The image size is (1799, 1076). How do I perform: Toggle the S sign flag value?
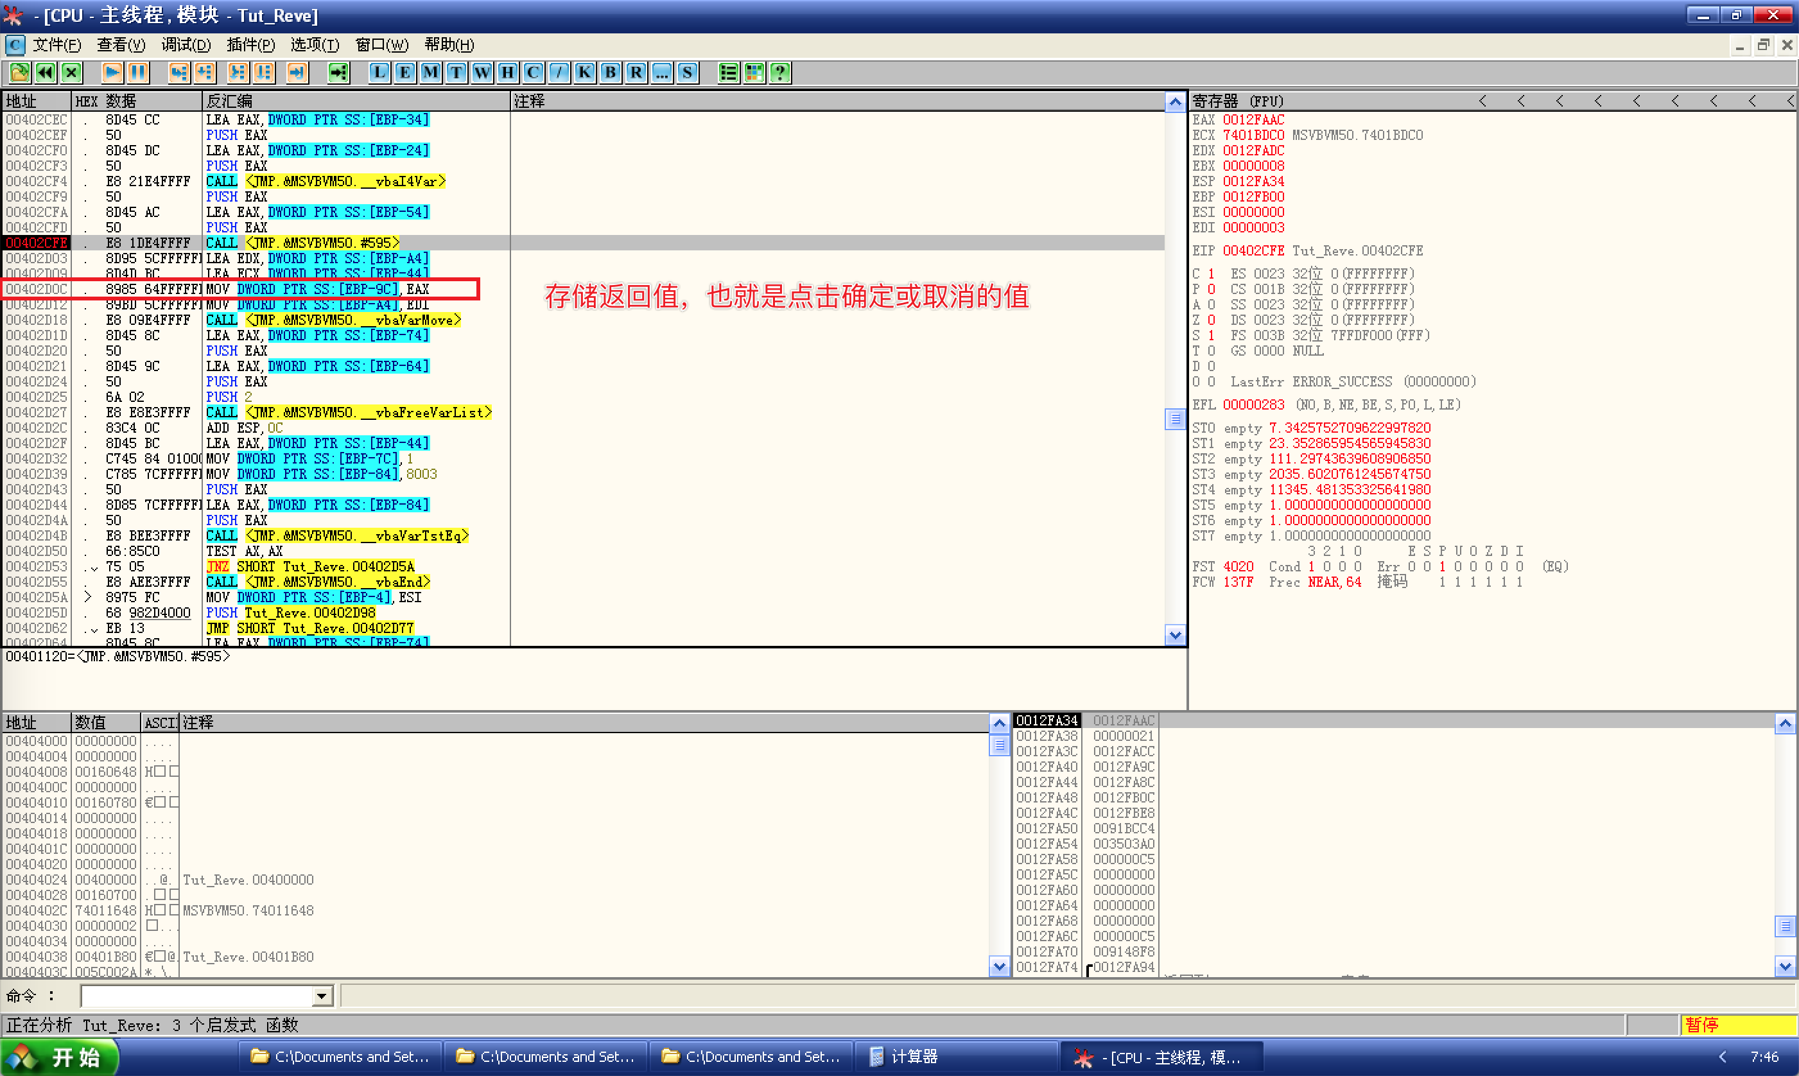click(x=1211, y=336)
